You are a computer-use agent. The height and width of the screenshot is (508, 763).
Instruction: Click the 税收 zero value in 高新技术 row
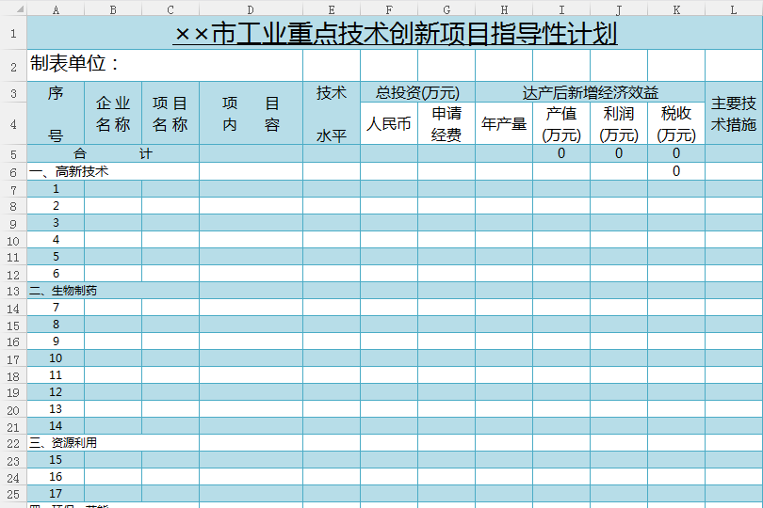[x=675, y=172]
